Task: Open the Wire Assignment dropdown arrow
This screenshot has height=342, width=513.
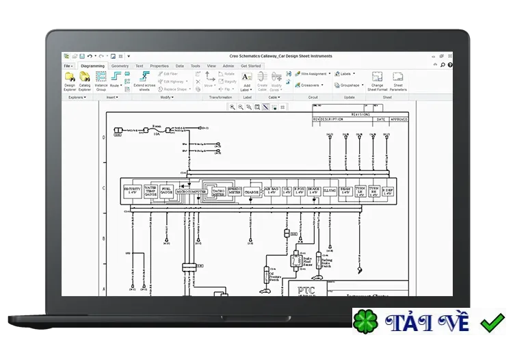Action: (330, 74)
